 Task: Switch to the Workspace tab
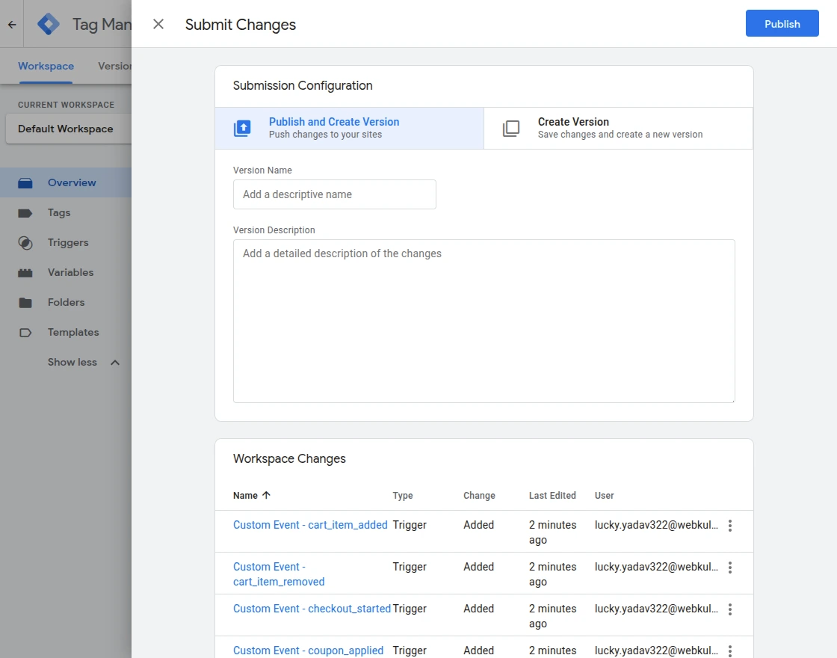[x=46, y=67]
